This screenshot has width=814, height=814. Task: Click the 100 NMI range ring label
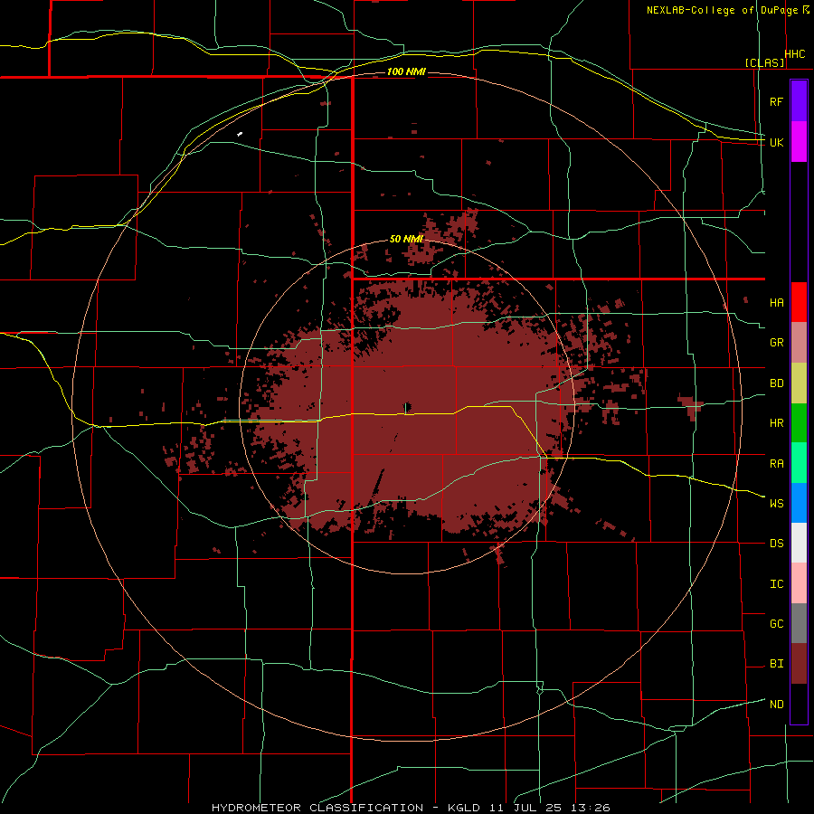[406, 71]
